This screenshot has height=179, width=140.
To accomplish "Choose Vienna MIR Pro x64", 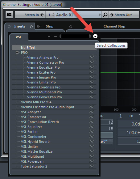I will click(54, 102).
